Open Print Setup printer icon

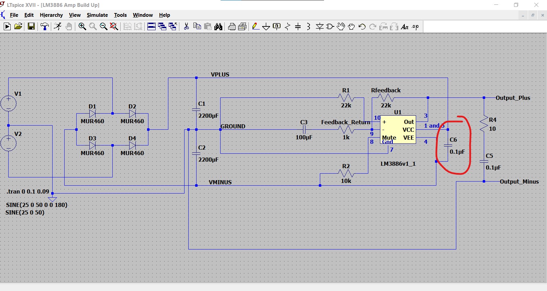pyautogui.click(x=232, y=27)
